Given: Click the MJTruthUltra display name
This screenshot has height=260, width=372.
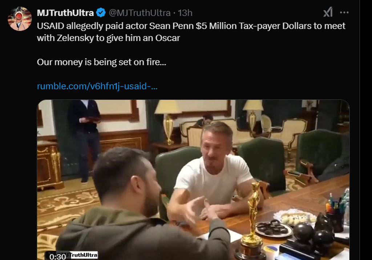Looking at the screenshot, I should point(65,13).
